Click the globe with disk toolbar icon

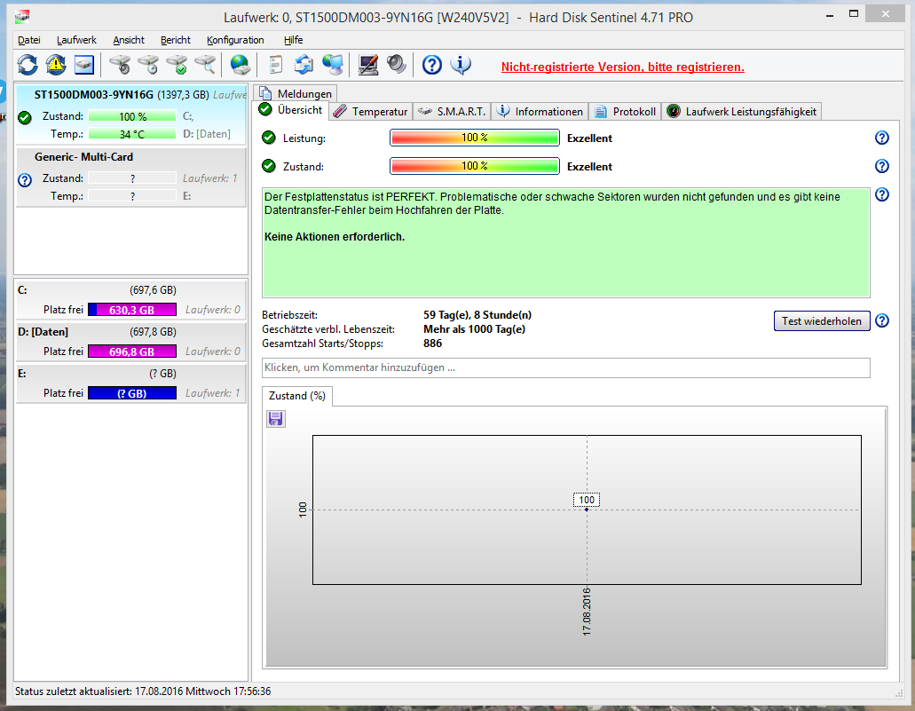point(240,64)
